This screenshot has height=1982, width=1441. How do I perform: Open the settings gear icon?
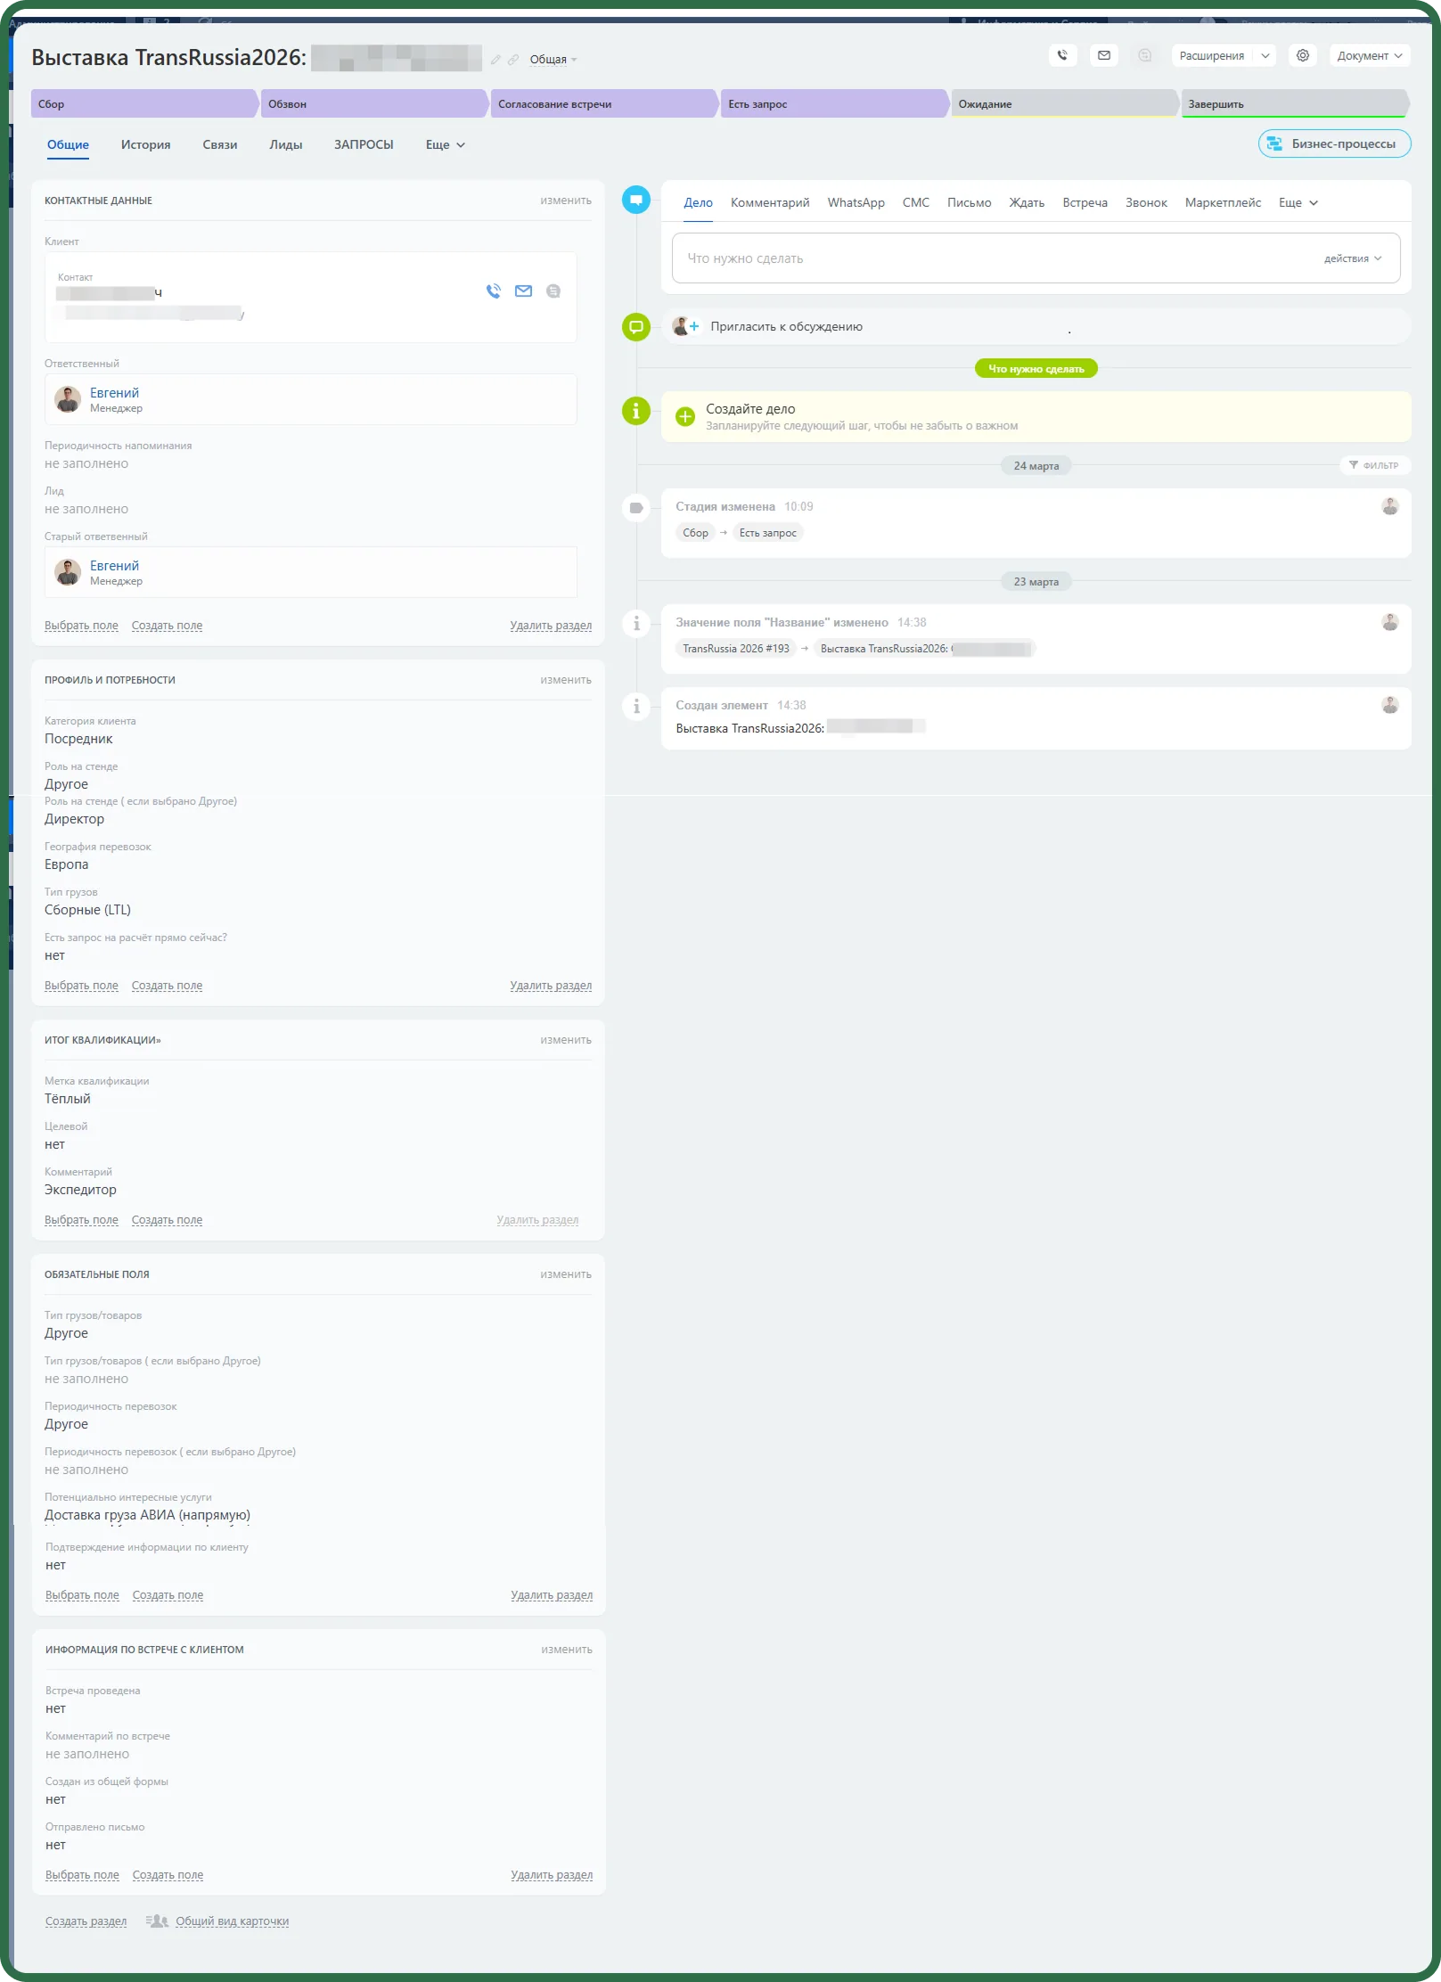(1302, 55)
